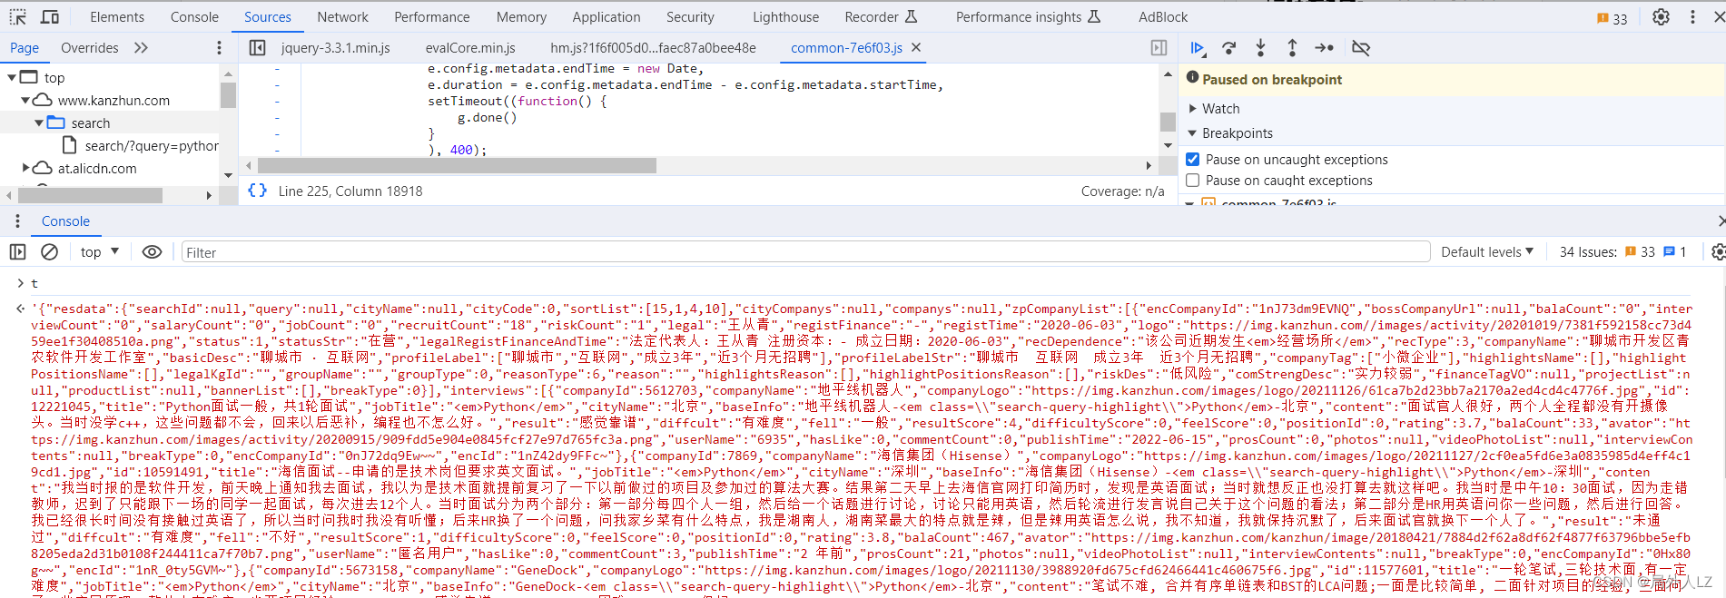Image resolution: width=1726 pixels, height=598 pixels.
Task: Switch to Console panel tab
Action: [194, 16]
